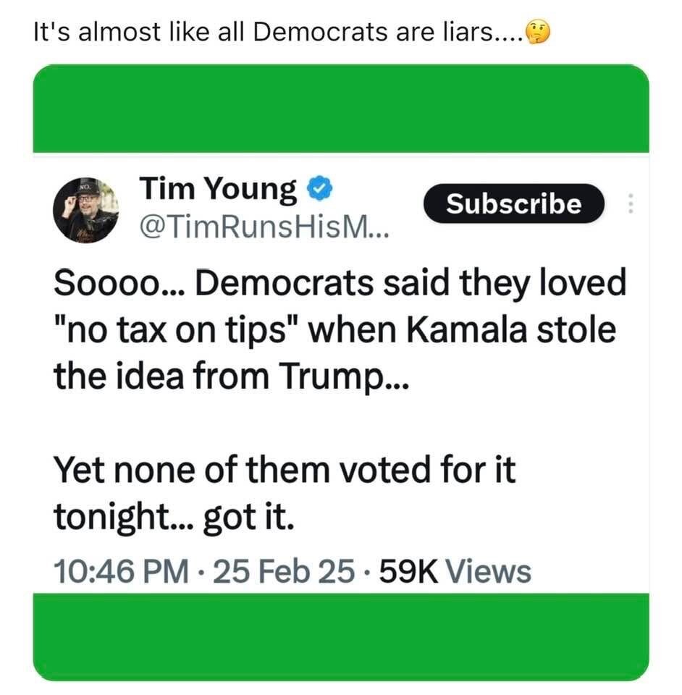Image resolution: width=682 pixels, height=695 pixels.
Task: Open the Tim Young display name link
Action: pos(218,190)
